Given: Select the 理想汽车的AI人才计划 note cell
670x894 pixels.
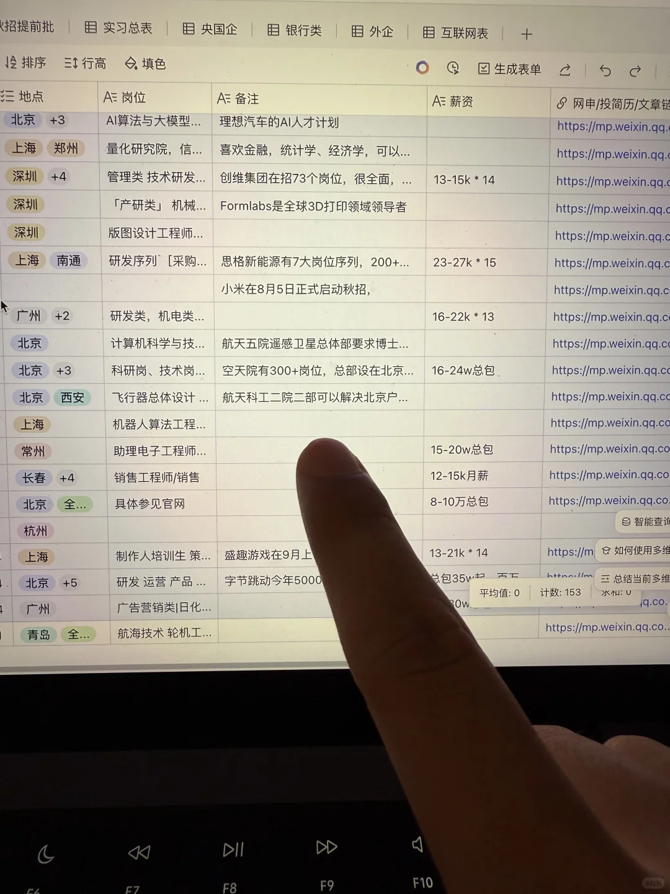Looking at the screenshot, I should [319, 122].
